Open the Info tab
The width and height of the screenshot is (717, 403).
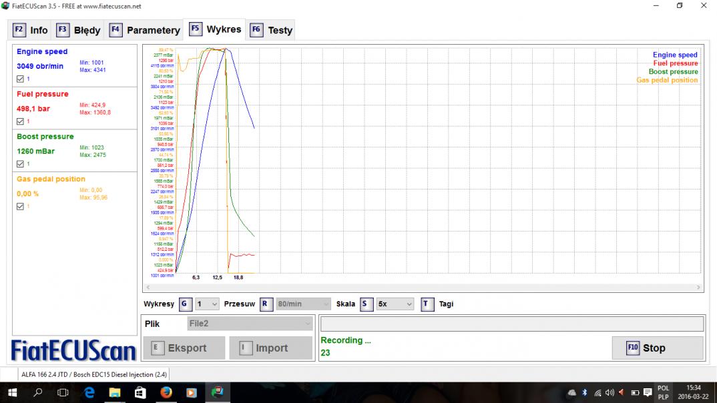pos(30,30)
